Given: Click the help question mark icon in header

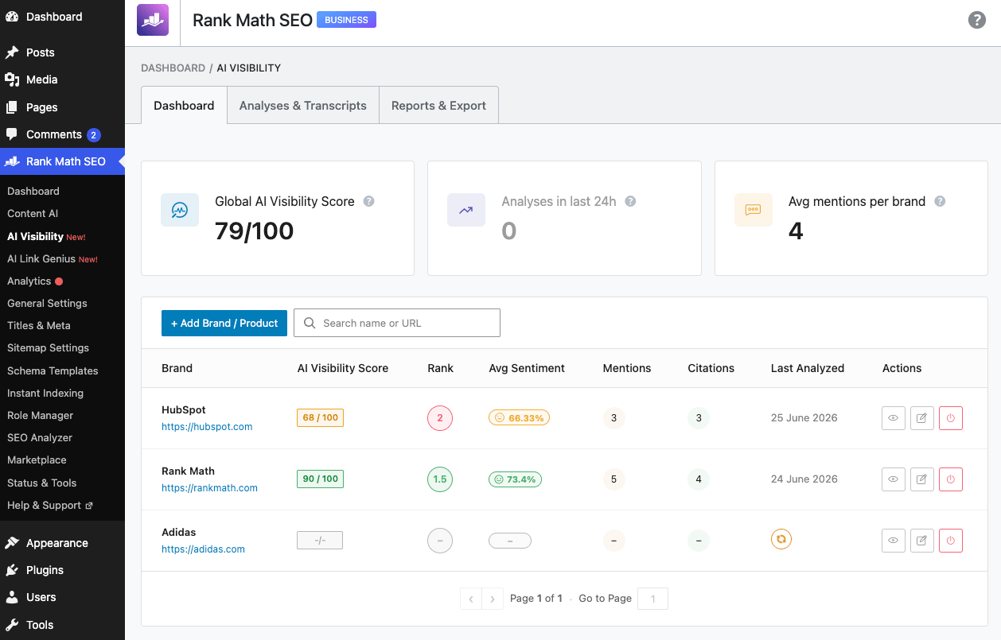Looking at the screenshot, I should click(977, 20).
